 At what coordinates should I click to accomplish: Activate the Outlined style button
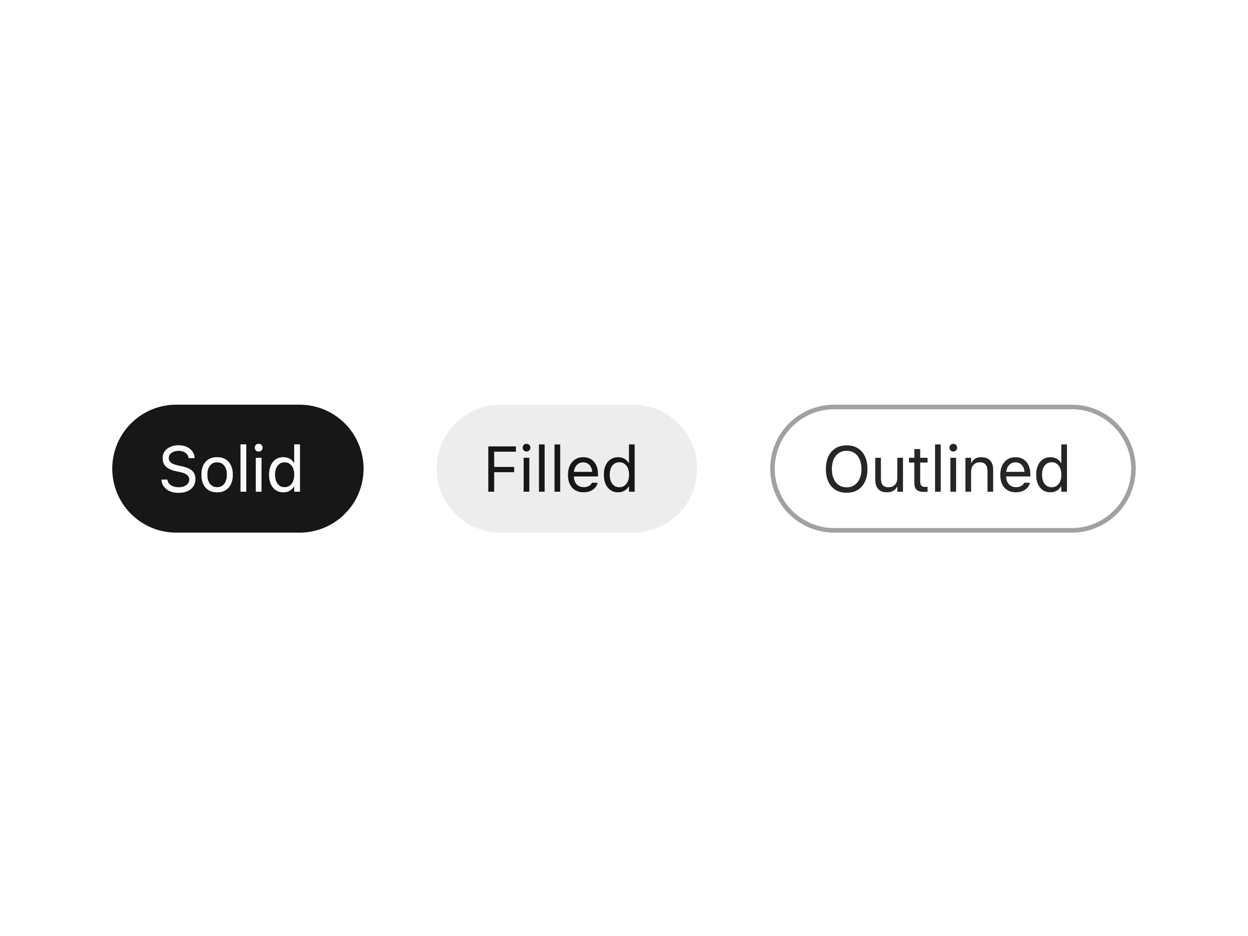(x=953, y=468)
